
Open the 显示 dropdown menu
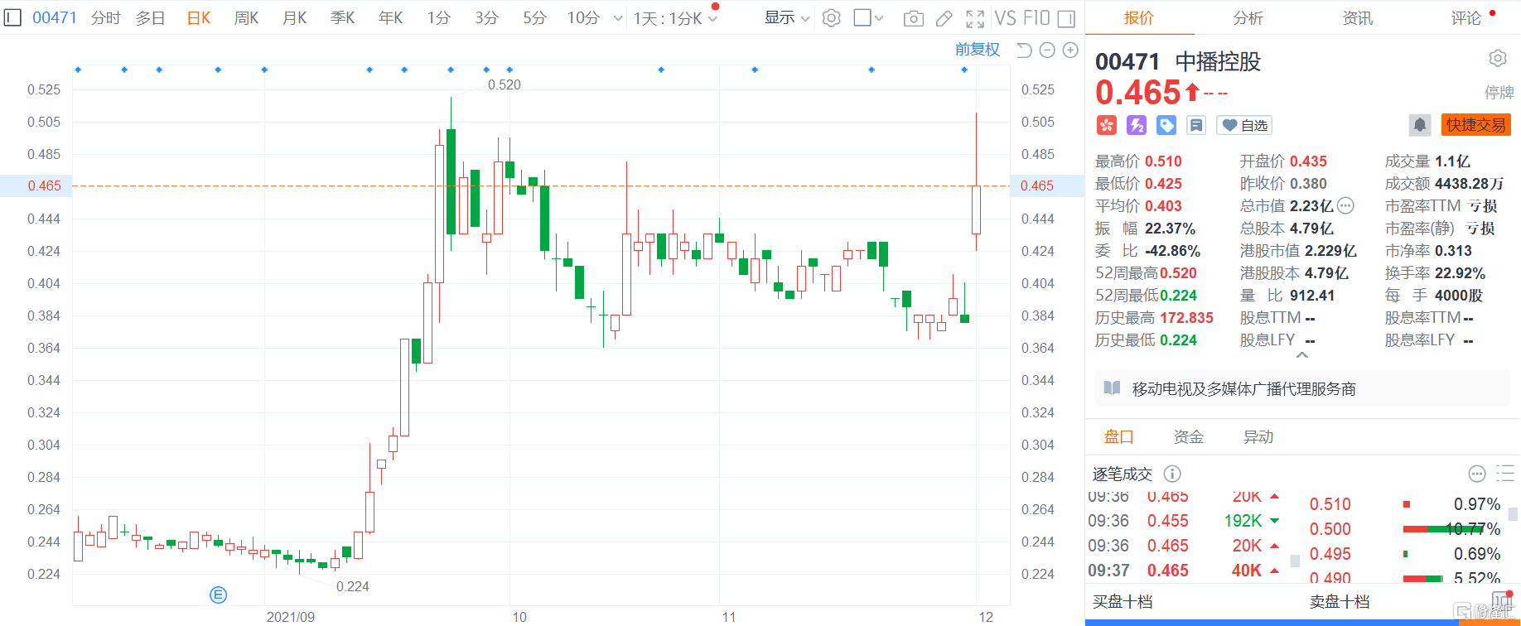tap(786, 18)
